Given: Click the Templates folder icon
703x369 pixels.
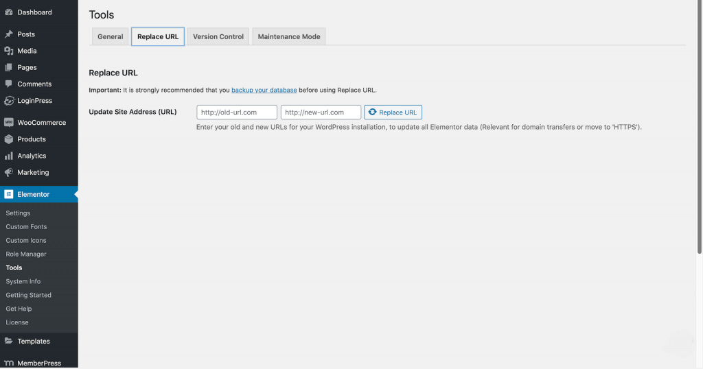Looking at the screenshot, I should [x=9, y=341].
